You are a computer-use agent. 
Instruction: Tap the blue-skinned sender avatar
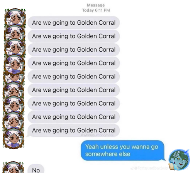pyautogui.click(x=179, y=160)
